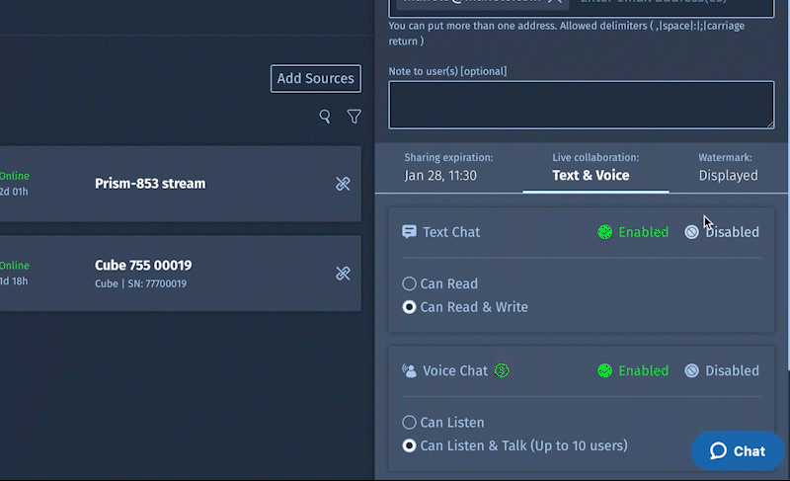Click the Voice Chat person icon

[409, 371]
